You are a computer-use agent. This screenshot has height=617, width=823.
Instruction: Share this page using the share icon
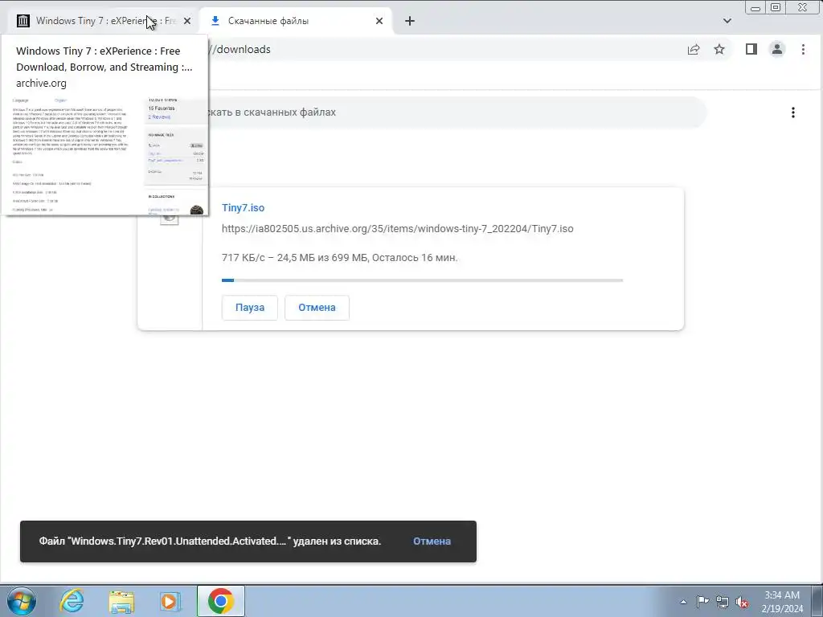pos(694,49)
